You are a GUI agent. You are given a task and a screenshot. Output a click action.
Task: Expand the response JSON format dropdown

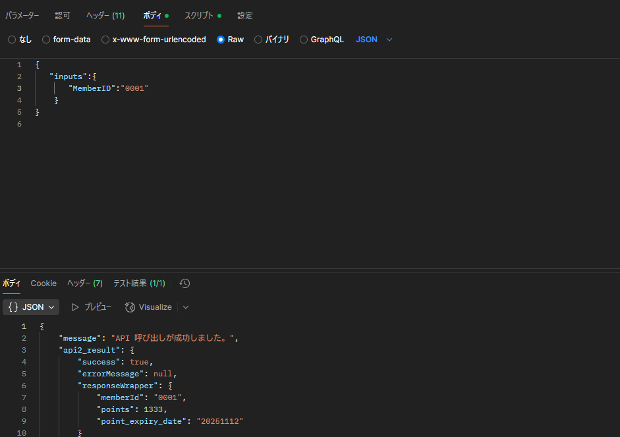click(31, 307)
